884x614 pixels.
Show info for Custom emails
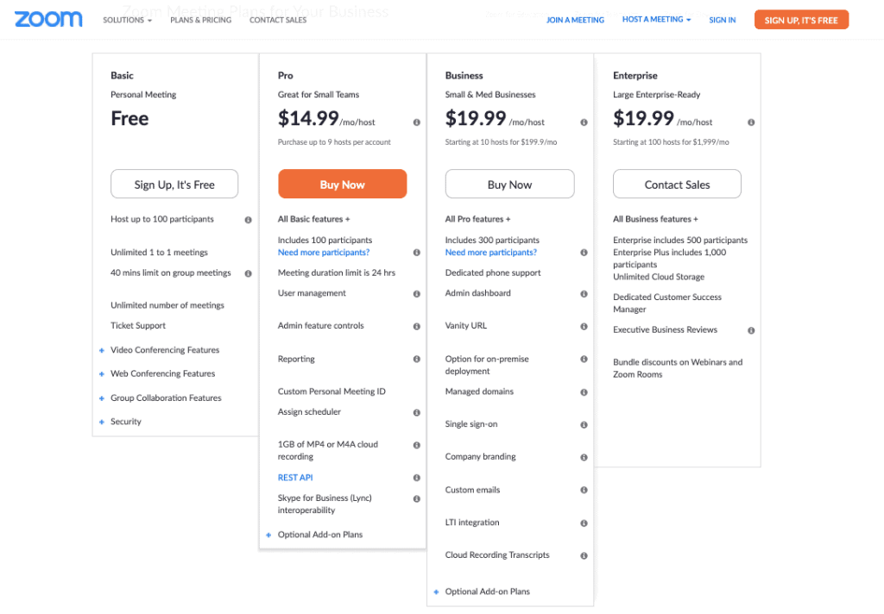click(x=584, y=491)
